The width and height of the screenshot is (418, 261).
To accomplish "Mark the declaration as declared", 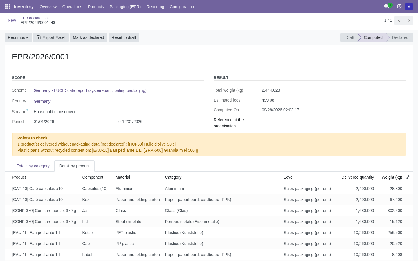I will coord(89,37).
